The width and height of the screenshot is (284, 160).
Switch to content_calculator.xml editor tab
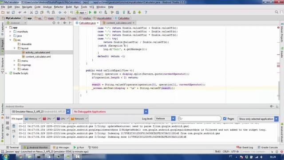point(118,23)
